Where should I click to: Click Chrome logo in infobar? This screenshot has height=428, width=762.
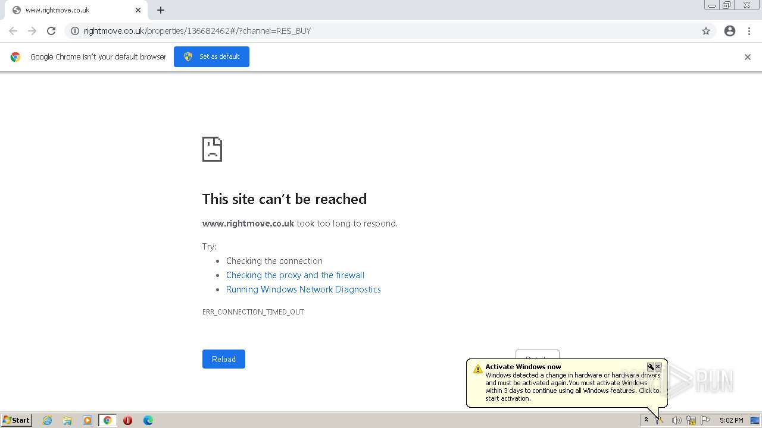tap(15, 57)
